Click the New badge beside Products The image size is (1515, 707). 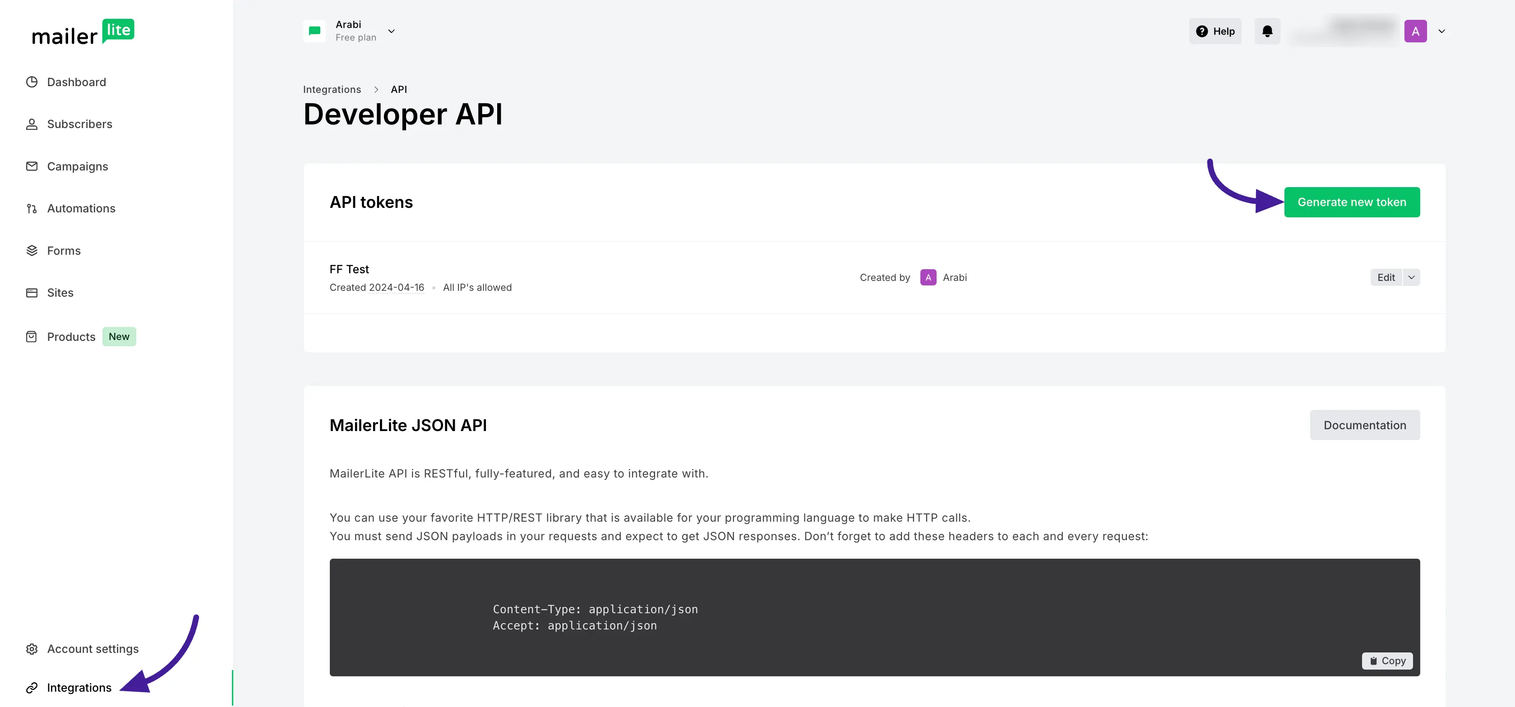[x=119, y=337]
